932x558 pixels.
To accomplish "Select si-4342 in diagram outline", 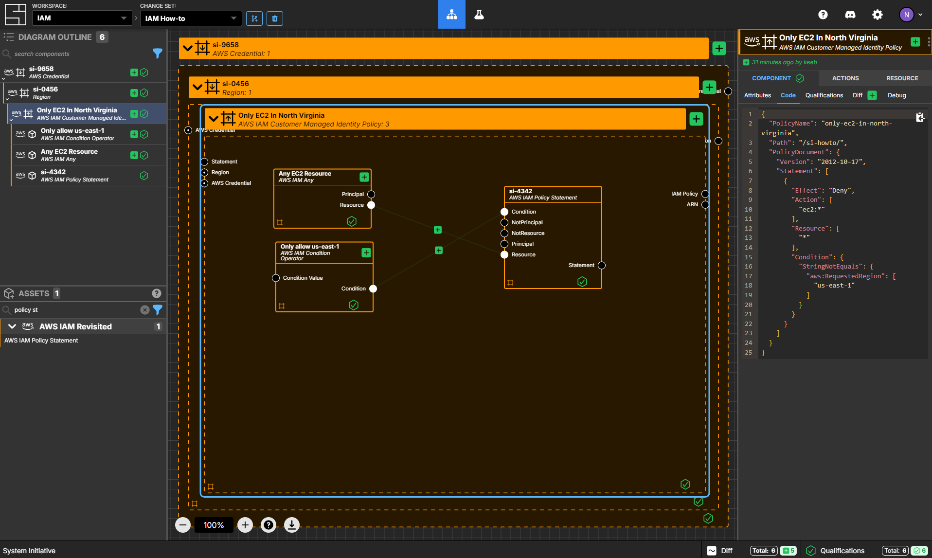I will pyautogui.click(x=89, y=176).
